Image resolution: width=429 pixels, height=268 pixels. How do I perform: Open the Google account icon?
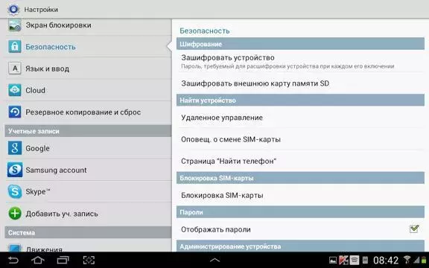pos(14,148)
